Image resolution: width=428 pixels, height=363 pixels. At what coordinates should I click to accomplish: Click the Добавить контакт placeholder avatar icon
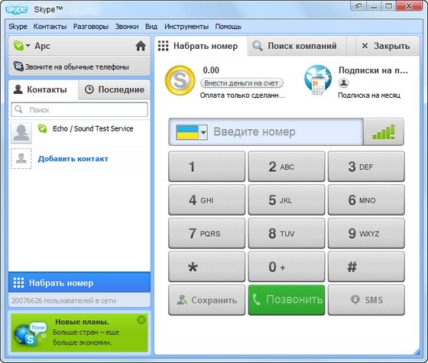click(x=21, y=159)
